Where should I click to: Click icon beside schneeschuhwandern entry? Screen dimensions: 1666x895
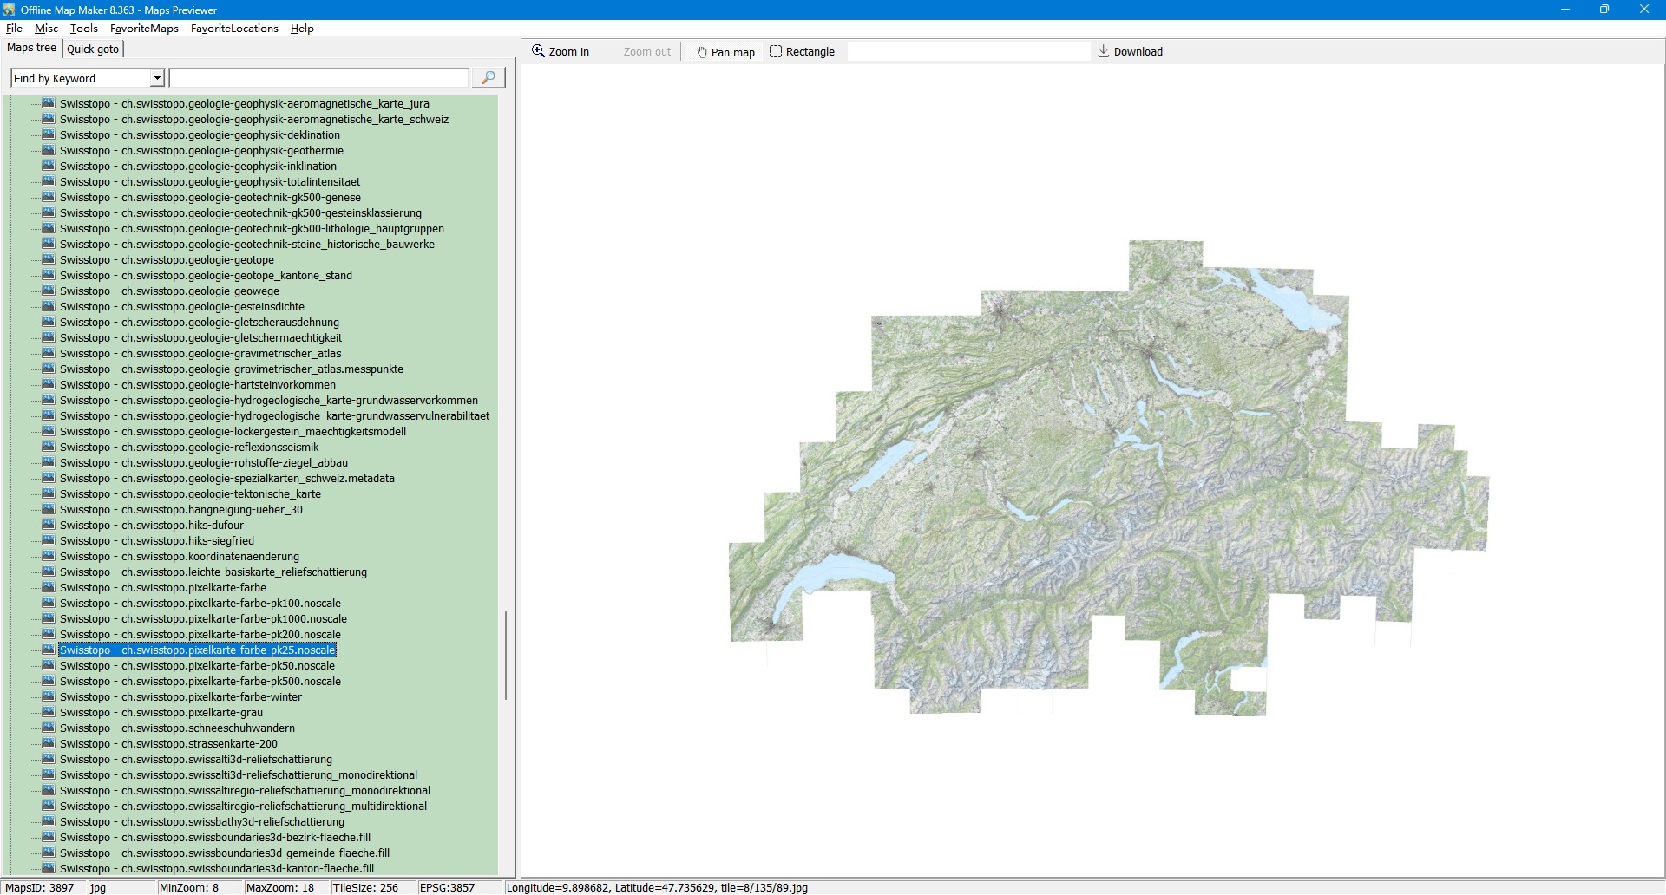[x=49, y=728]
